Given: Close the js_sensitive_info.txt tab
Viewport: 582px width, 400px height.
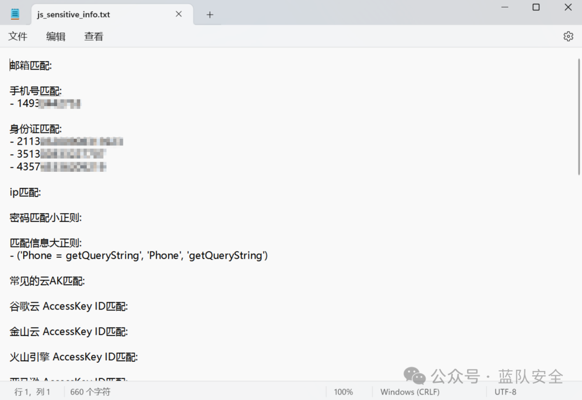Looking at the screenshot, I should point(178,14).
